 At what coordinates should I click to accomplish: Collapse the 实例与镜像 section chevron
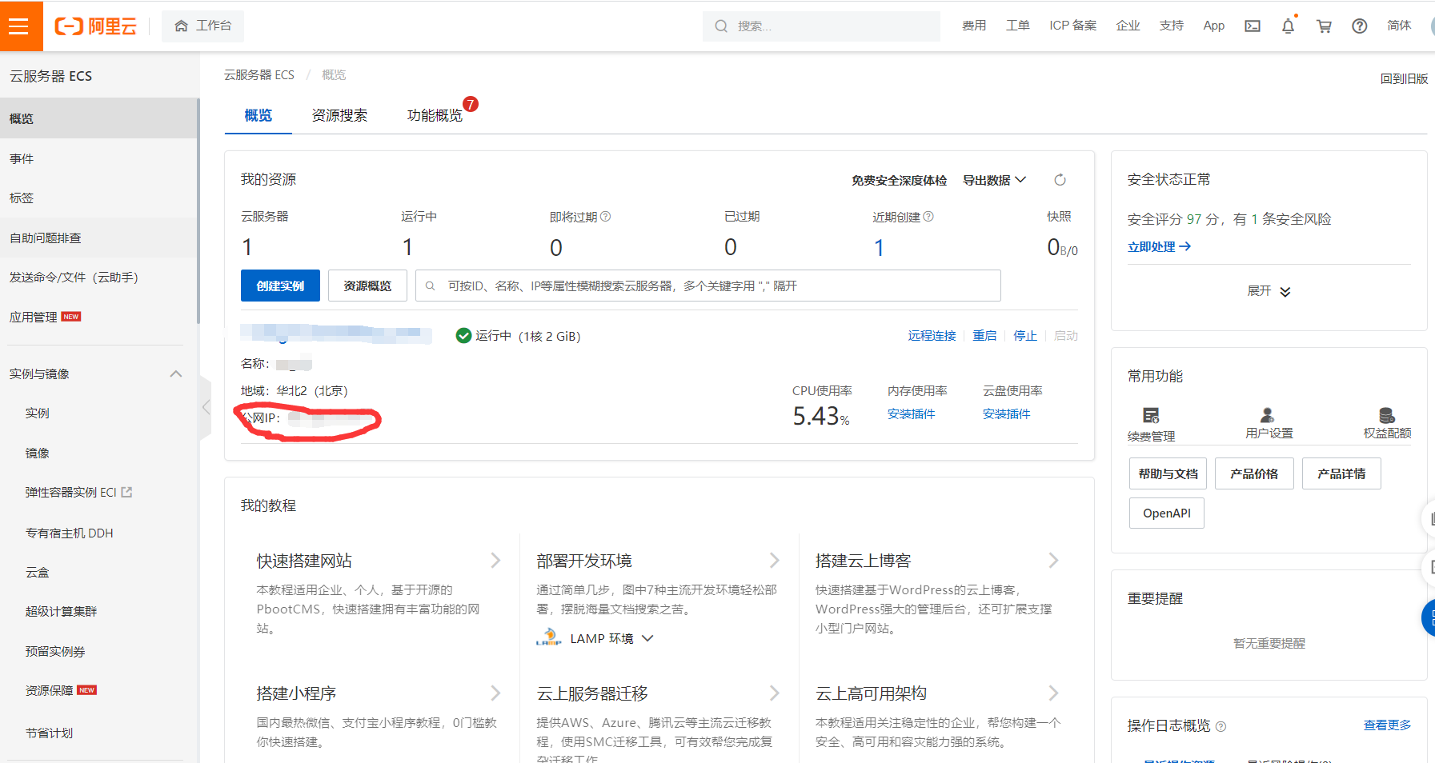176,374
